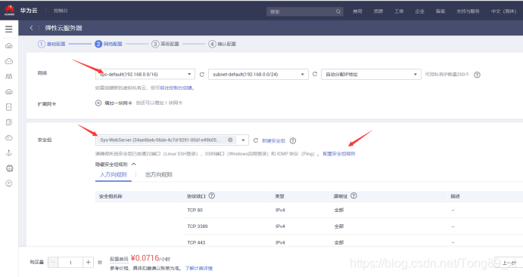Decrease purchase quantity with minus button
Screen dimensions: 523x277
(53, 263)
